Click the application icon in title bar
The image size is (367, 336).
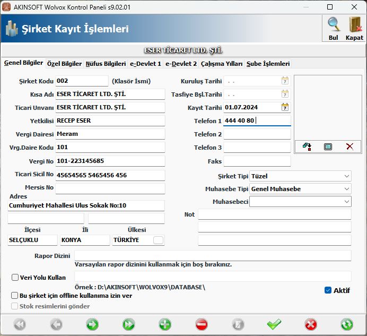6,7
